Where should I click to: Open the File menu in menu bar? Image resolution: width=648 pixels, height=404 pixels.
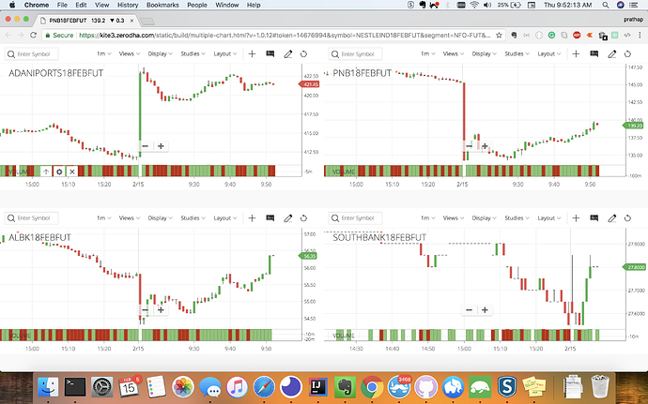click(x=62, y=5)
